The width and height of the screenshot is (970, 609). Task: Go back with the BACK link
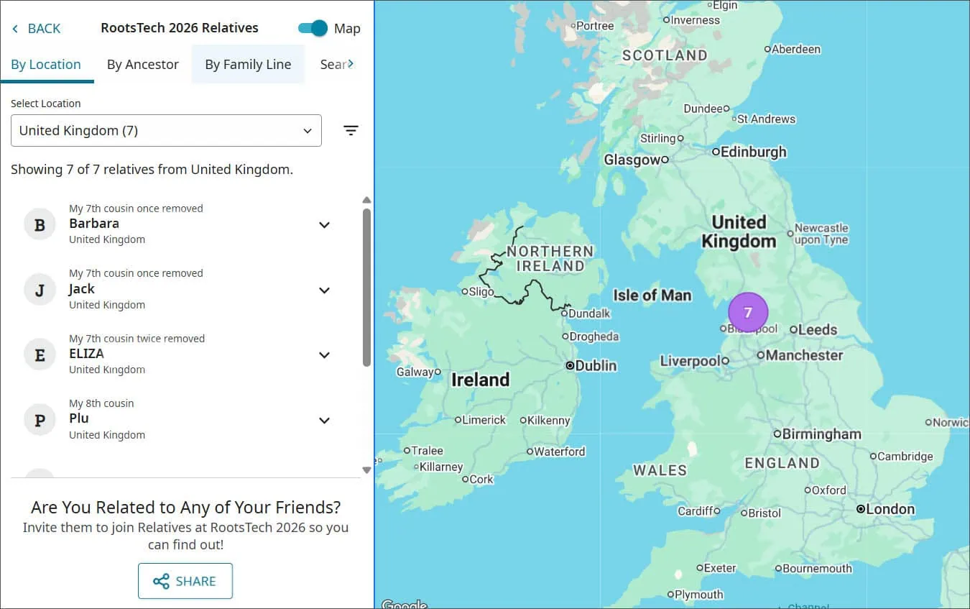[x=36, y=29]
